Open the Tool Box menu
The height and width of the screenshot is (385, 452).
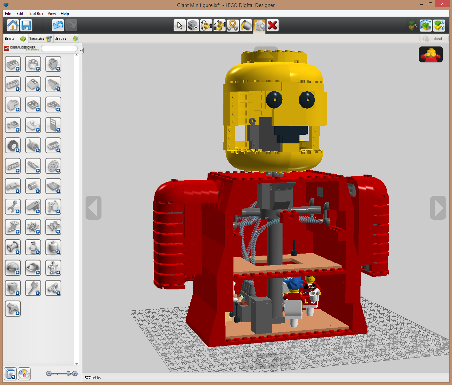point(35,14)
